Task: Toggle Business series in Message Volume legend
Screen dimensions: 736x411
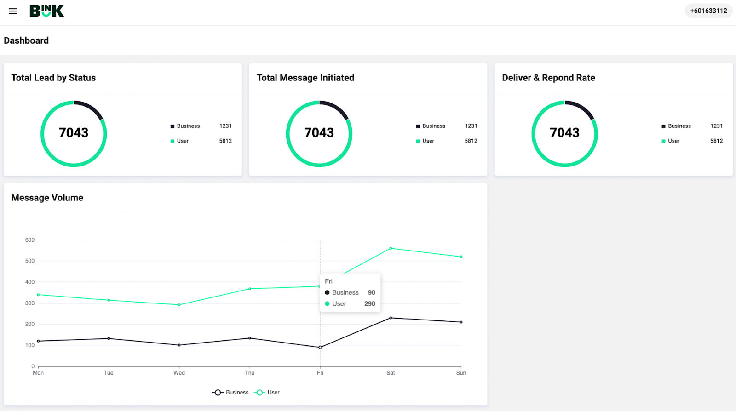Action: [230, 392]
